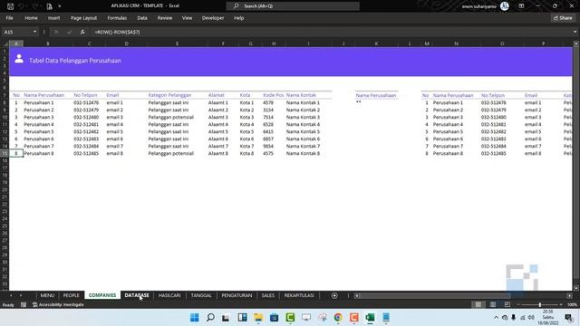The image size is (580, 326).
Task: Switch to Page Break Preview icon
Action: 507,304
